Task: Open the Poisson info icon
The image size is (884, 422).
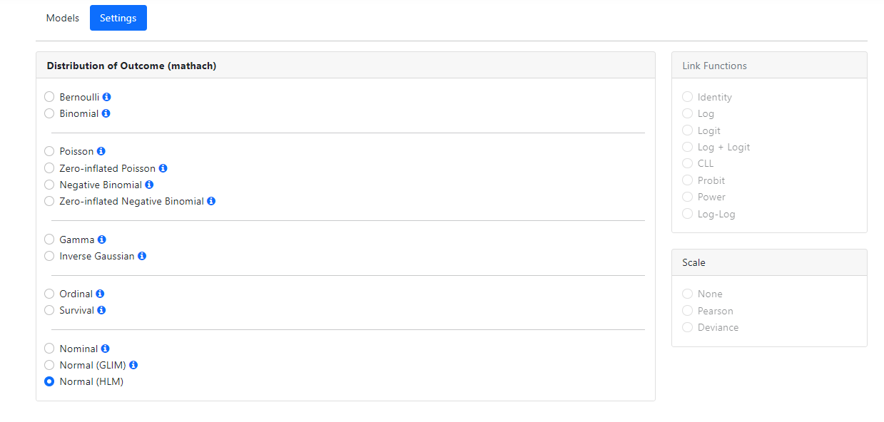Action: [x=101, y=151]
